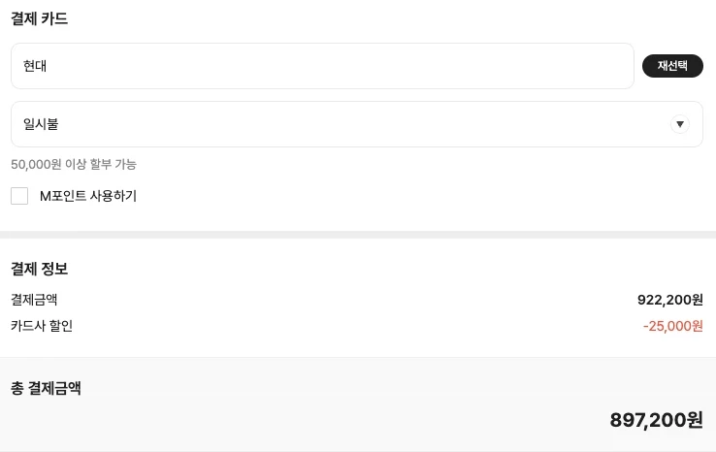This screenshot has height=452, width=716.
Task: Click the 결제 정보 section heading
Action: click(x=39, y=269)
